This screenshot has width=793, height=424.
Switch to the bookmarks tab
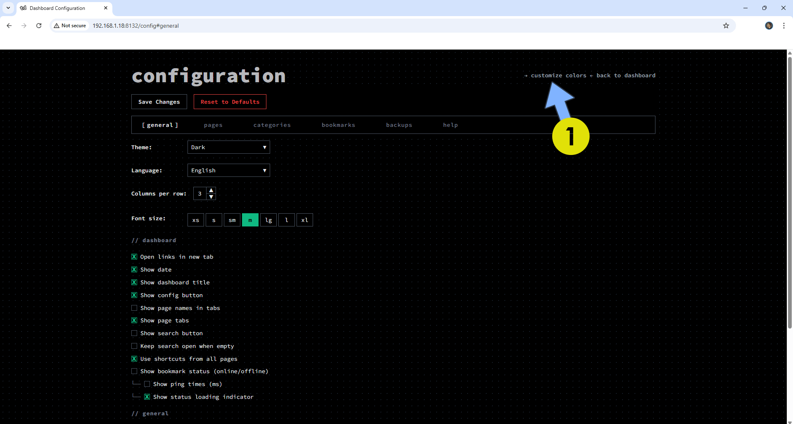338,125
